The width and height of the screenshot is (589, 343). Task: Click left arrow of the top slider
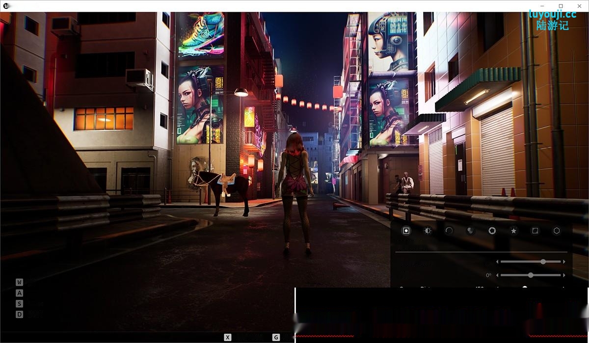pyautogui.click(x=497, y=262)
